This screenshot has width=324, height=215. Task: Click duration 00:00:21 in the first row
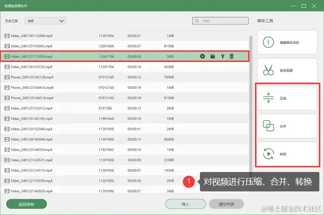[134, 36]
